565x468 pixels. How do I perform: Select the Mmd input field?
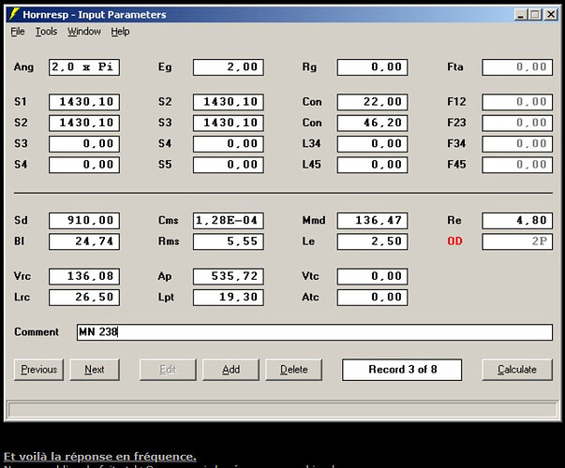(x=373, y=221)
